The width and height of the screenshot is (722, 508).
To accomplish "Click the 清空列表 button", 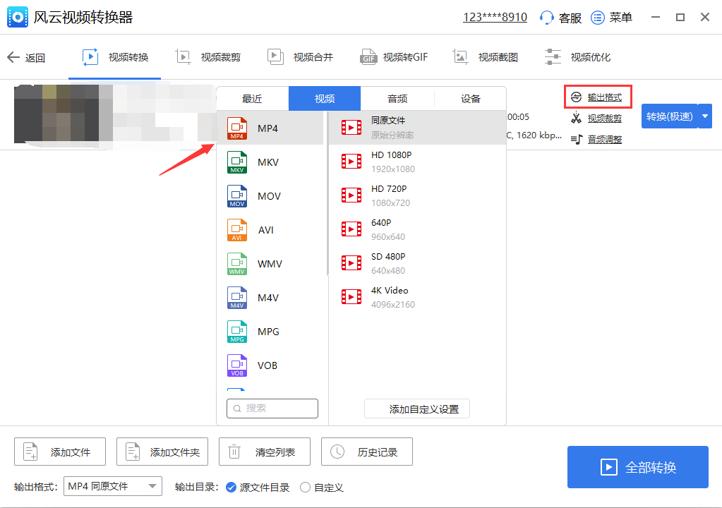I will pos(264,452).
